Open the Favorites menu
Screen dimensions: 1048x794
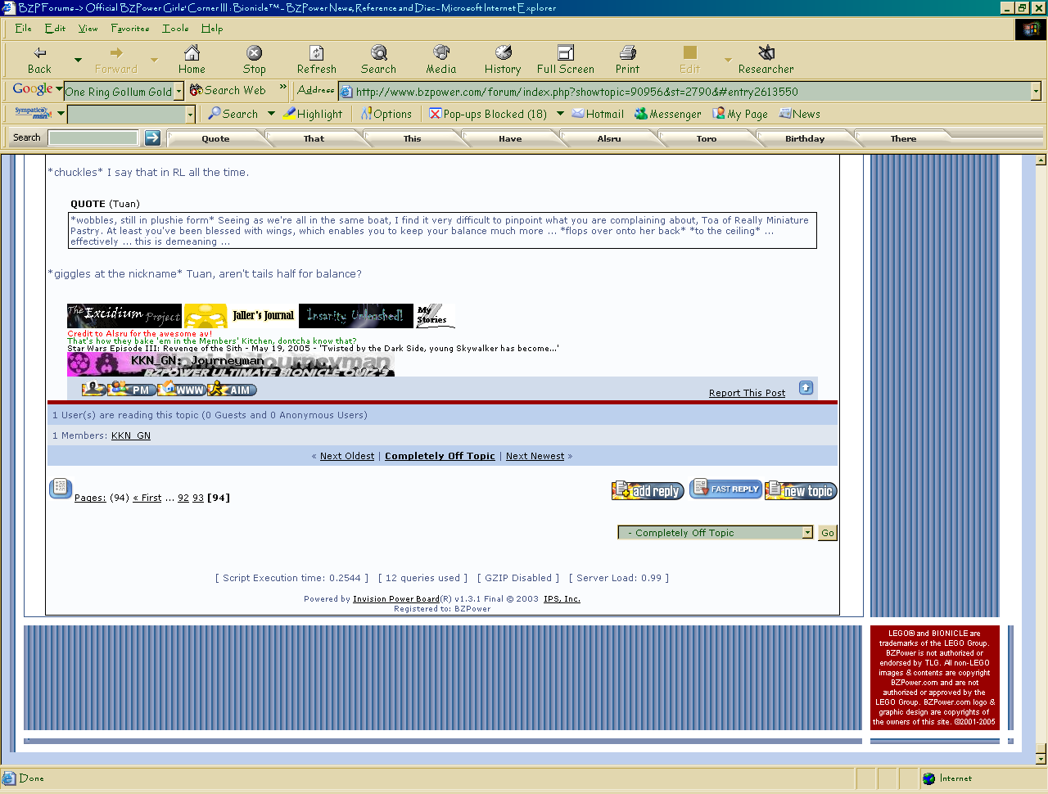tap(130, 28)
